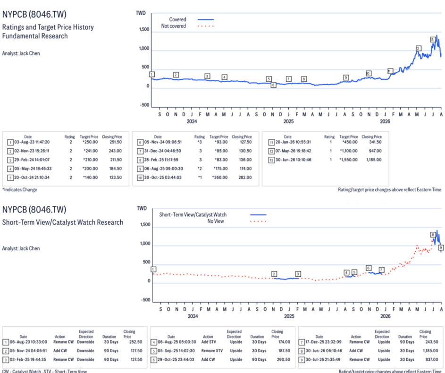Screen dimensions: 445x373
Task: Click marker 1 on the top price chart
Action: pyautogui.click(x=152, y=75)
